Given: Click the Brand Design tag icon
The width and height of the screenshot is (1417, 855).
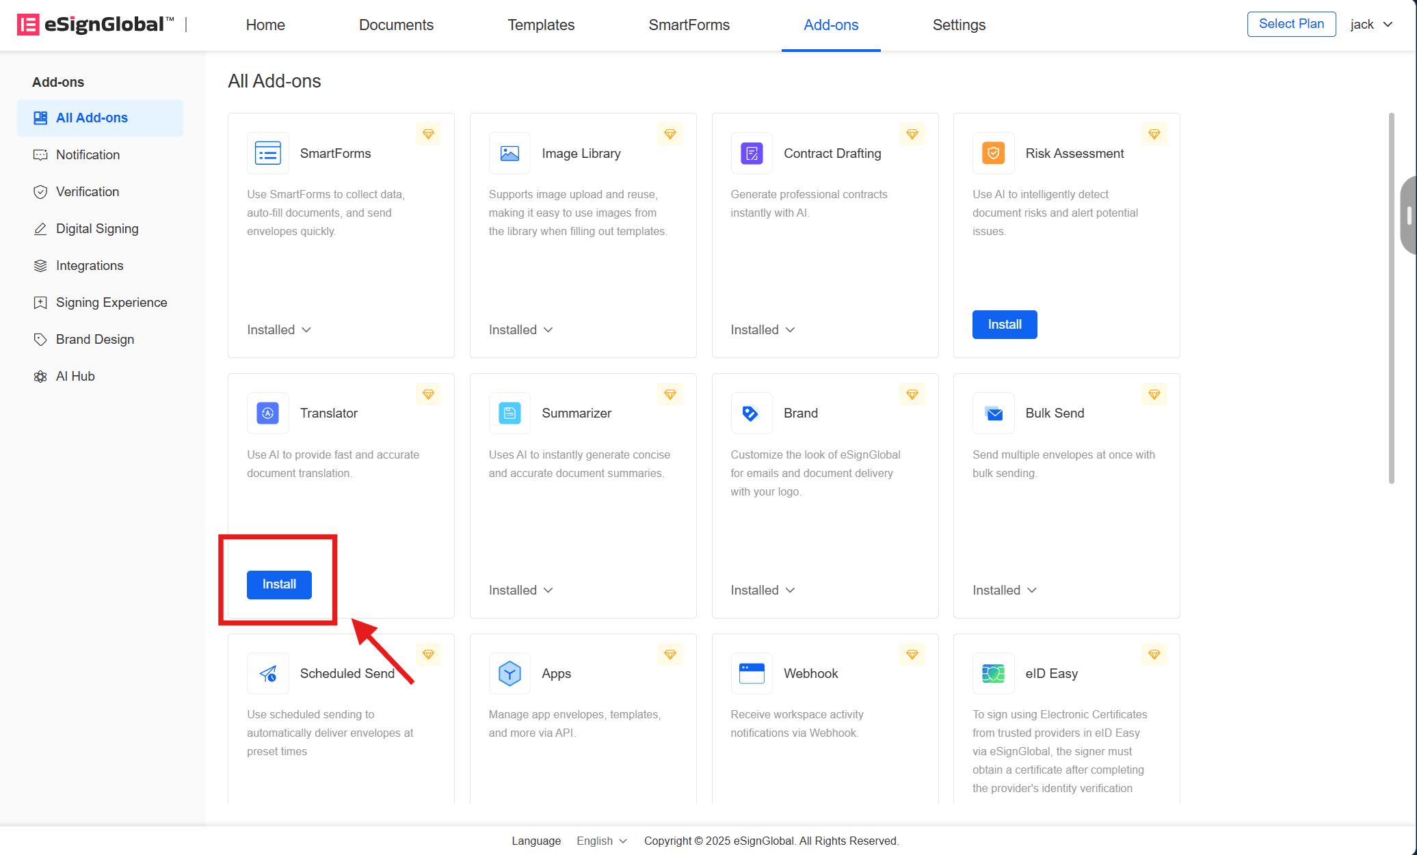Looking at the screenshot, I should tap(40, 340).
